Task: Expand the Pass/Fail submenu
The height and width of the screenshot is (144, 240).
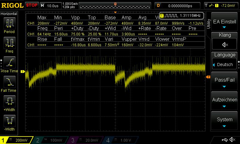Action: pyautogui.click(x=224, y=82)
